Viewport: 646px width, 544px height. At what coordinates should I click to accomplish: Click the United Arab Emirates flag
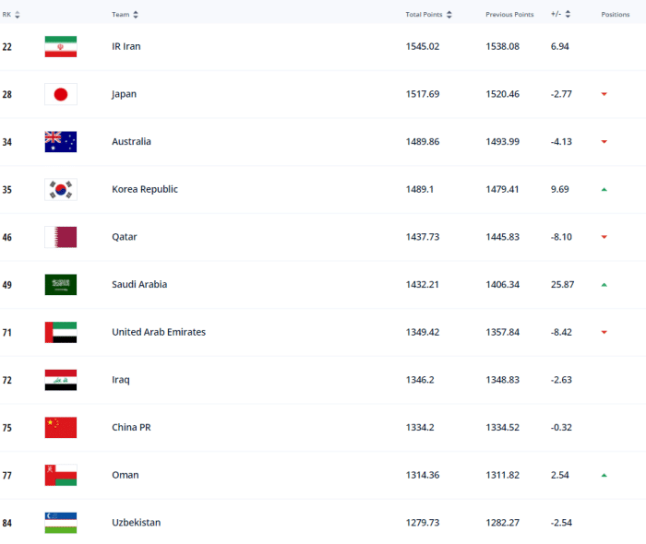(x=61, y=332)
